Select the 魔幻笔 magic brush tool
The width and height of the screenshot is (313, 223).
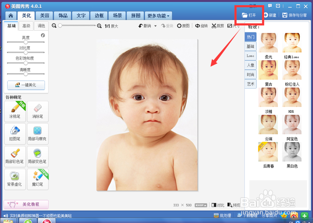(38, 179)
